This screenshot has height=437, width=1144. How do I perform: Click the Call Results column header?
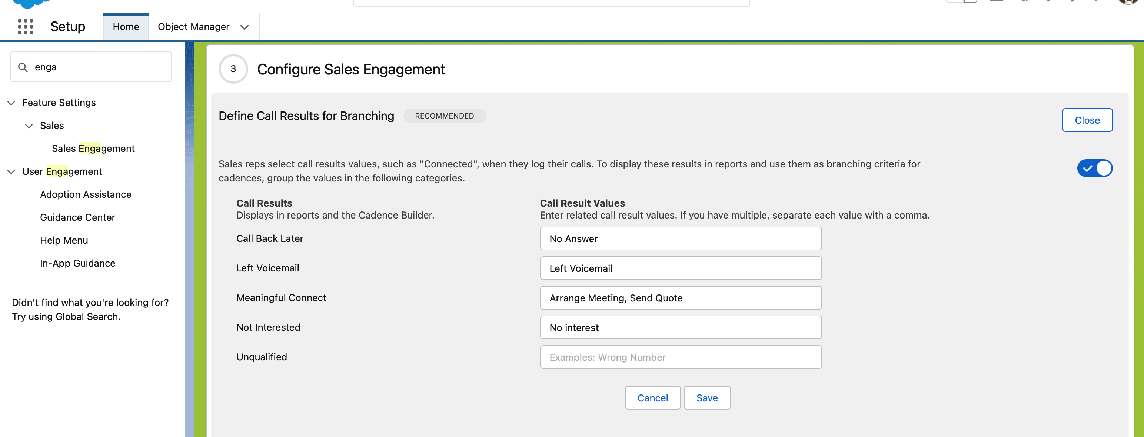pyautogui.click(x=264, y=203)
